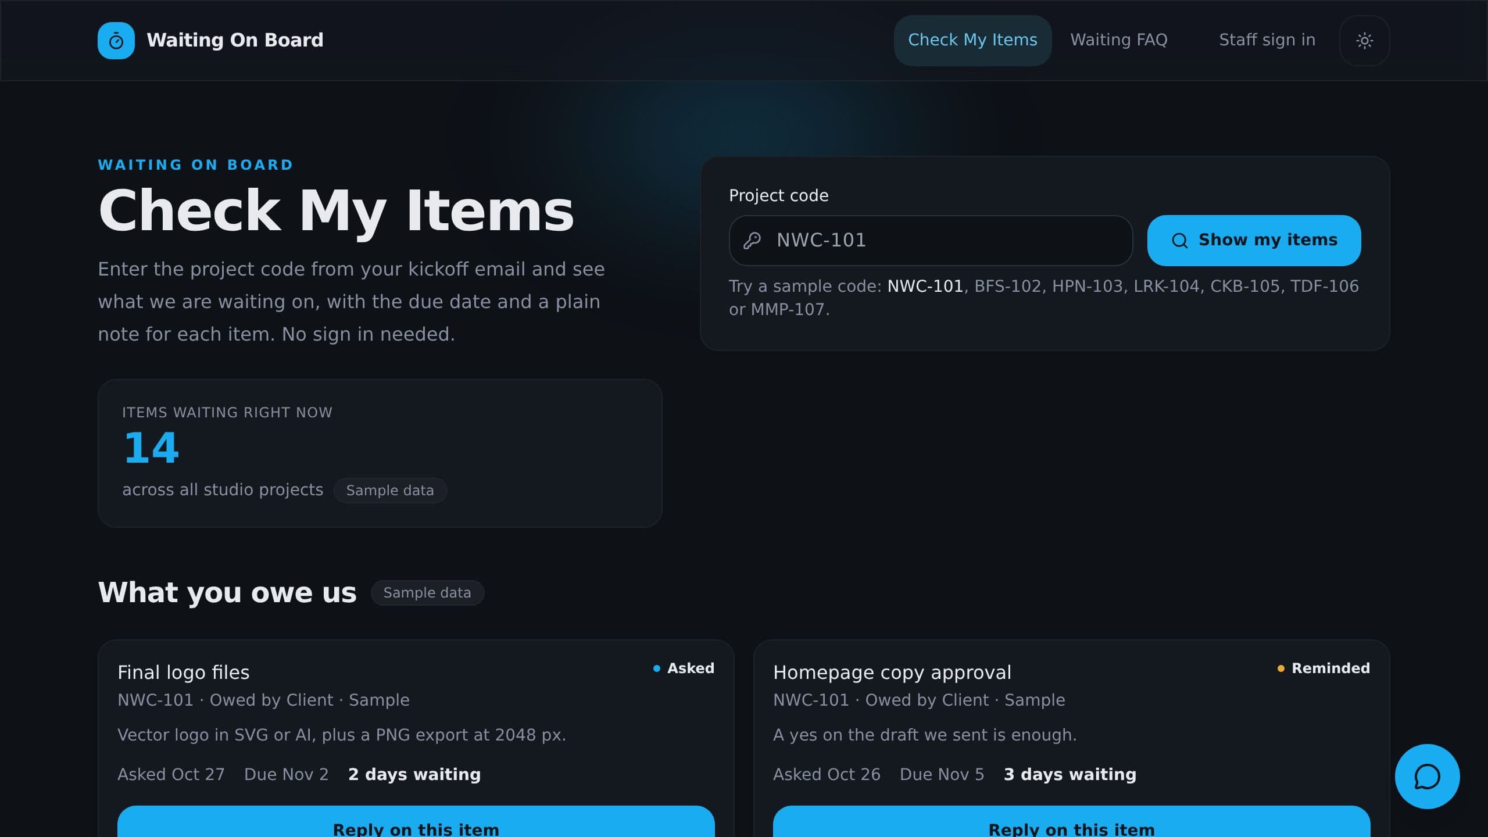1488x837 pixels.
Task: Reply on the Homepage copy approval item
Action: (x=1071, y=822)
